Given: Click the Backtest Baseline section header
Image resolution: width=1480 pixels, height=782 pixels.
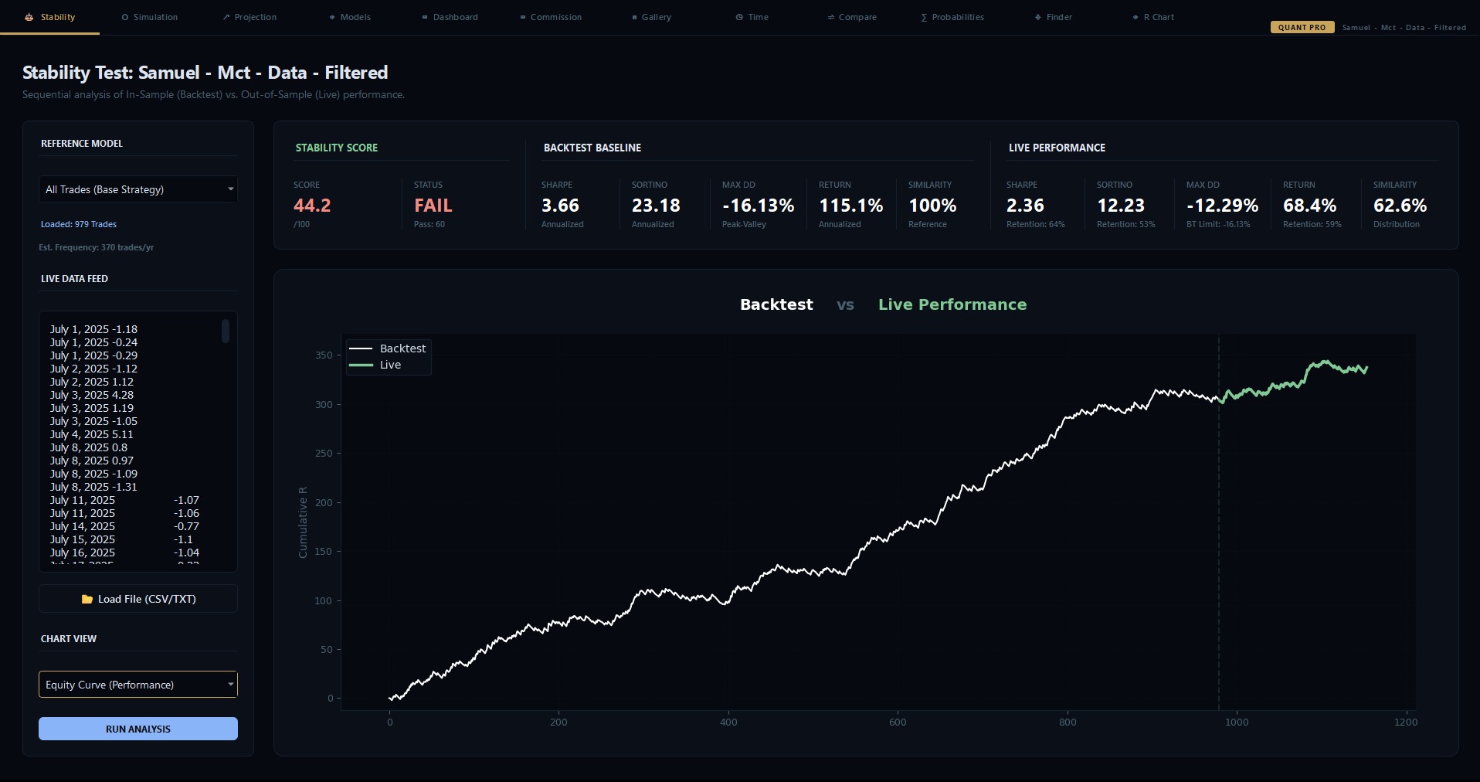Looking at the screenshot, I should click(x=592, y=148).
